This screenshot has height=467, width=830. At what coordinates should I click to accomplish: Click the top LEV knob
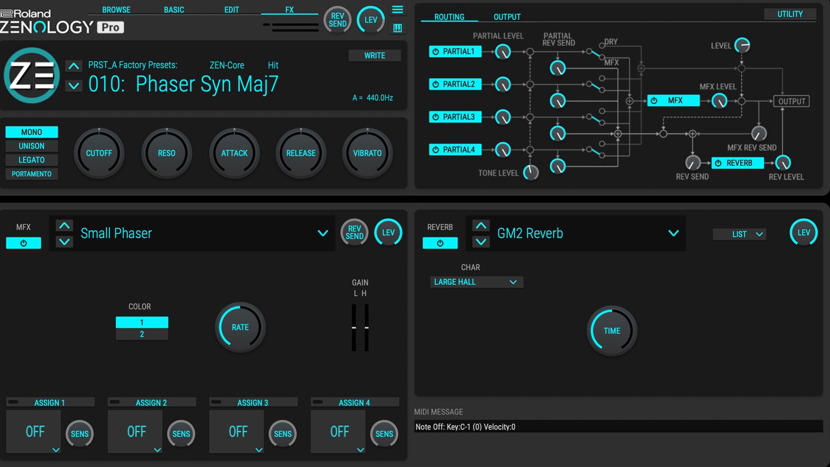click(370, 20)
